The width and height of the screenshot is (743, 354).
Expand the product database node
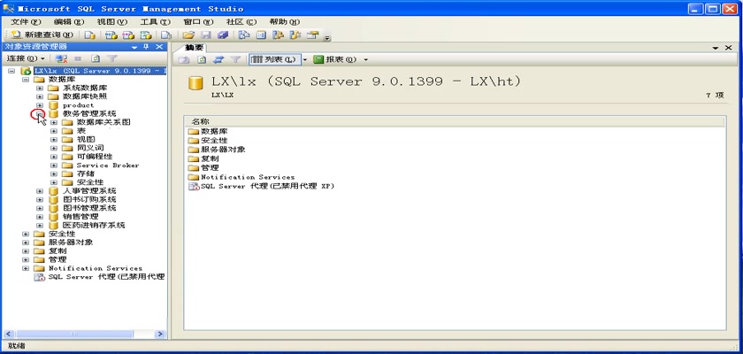point(40,105)
